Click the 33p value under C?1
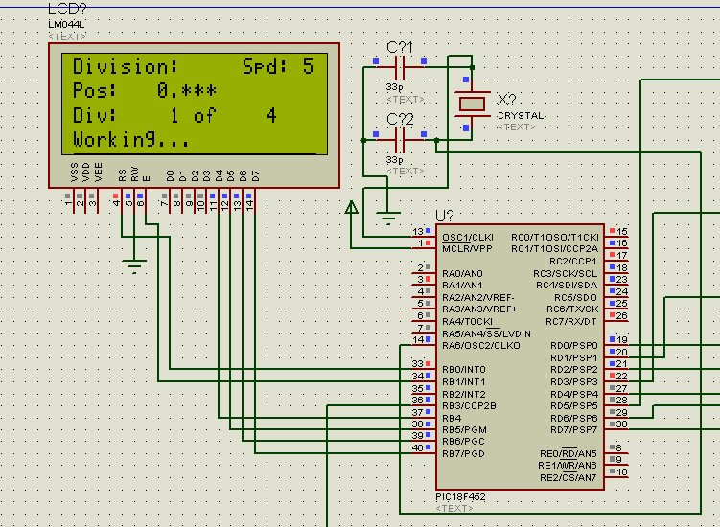 [393, 87]
